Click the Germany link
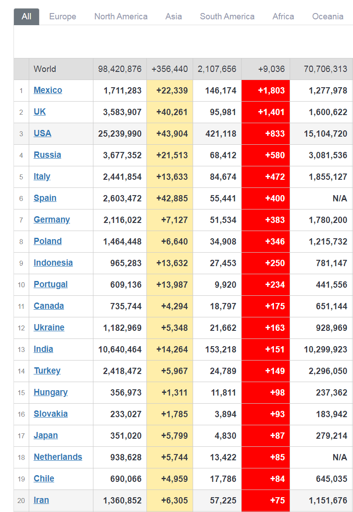353x512 pixels. (52, 220)
